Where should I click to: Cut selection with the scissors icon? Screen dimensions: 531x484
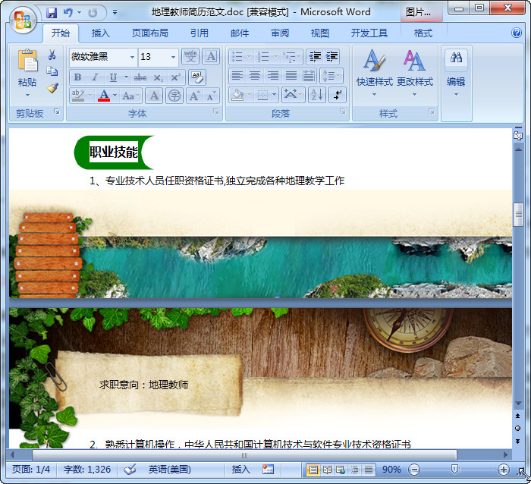pyautogui.click(x=52, y=55)
